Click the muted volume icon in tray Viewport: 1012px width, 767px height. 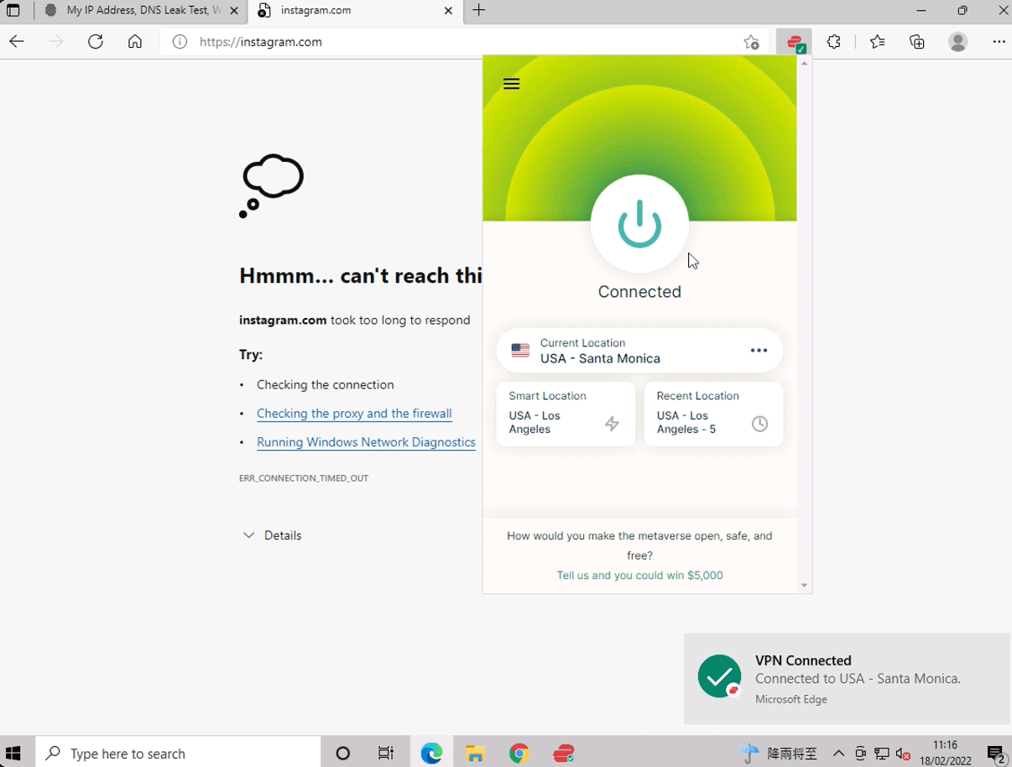tap(903, 754)
